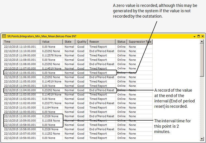
Task: Click the 0.112578 None value cell
Action: tap(52, 55)
